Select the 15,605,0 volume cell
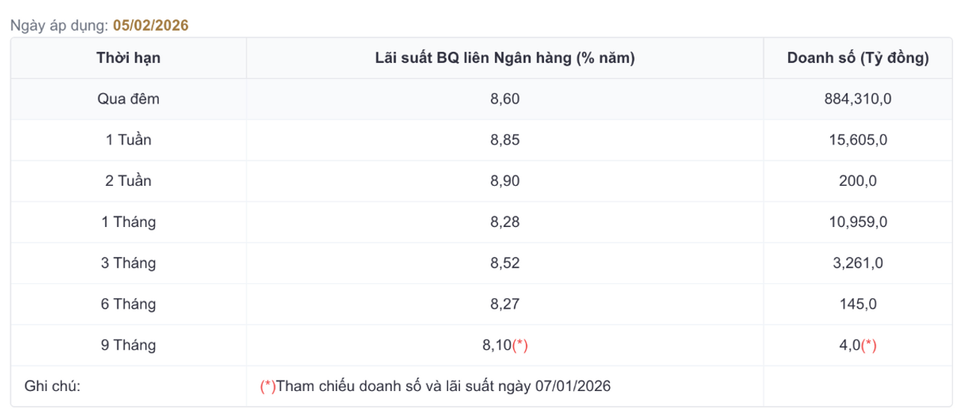959x415 pixels. 858,140
